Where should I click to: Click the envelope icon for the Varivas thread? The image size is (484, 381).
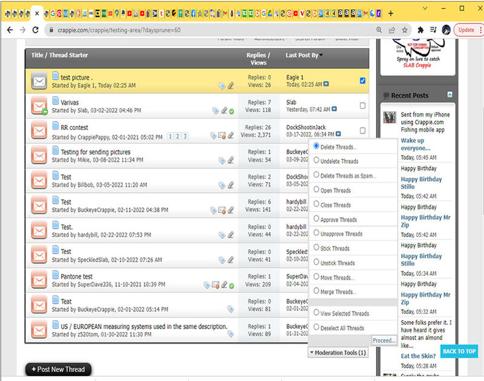pos(39,106)
